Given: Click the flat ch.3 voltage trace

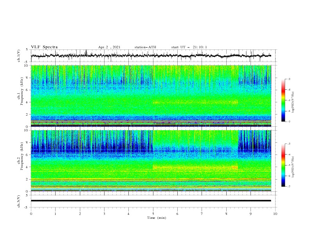Looking at the screenshot, I should [151, 201].
